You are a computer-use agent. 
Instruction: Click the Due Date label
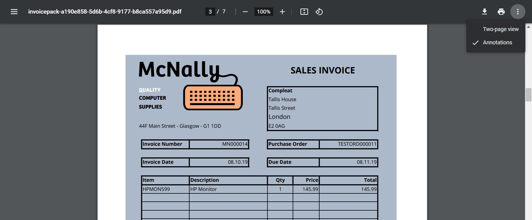point(280,162)
